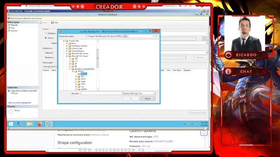Screen dimensions: 280x157
Task: Collapse the MSSQL folder node
Action: (x=73, y=72)
